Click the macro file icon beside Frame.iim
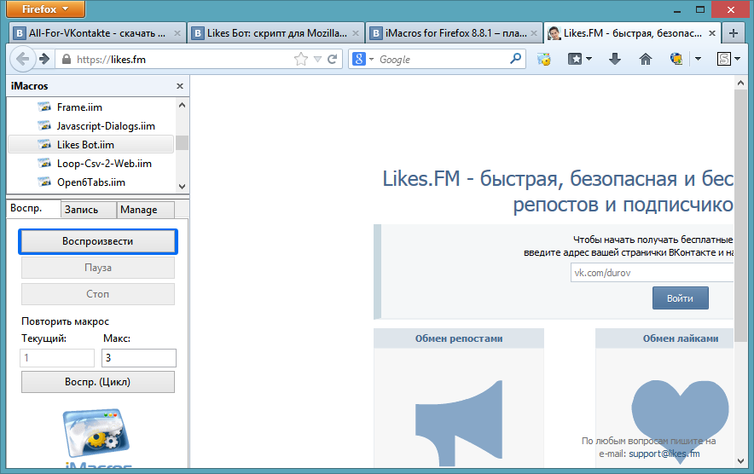Image resolution: width=754 pixels, height=474 pixels. pos(44,107)
